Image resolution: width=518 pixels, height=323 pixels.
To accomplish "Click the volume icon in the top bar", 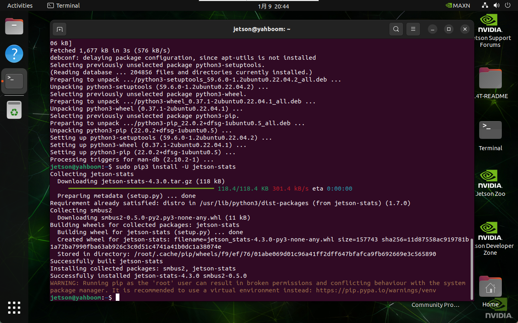I will (x=497, y=6).
